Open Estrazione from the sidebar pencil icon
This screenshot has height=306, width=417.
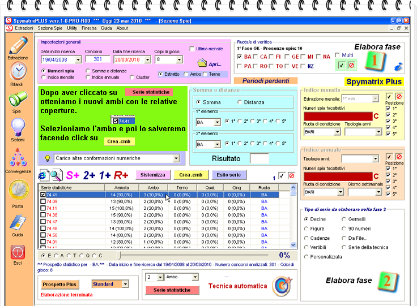tap(18, 46)
